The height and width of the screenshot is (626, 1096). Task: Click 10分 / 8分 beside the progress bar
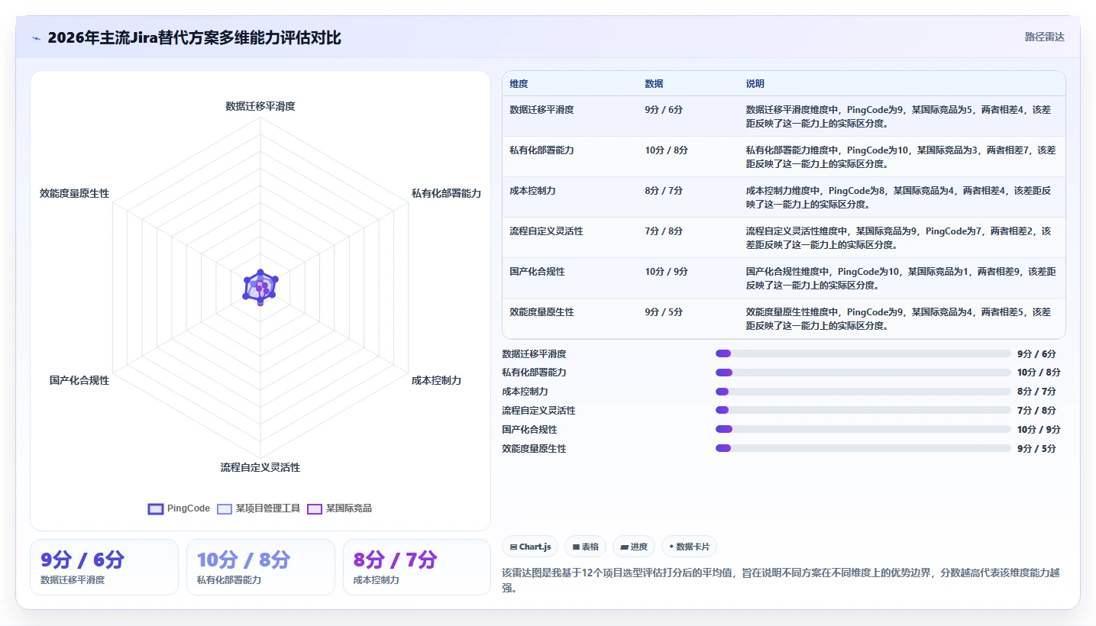point(1039,373)
